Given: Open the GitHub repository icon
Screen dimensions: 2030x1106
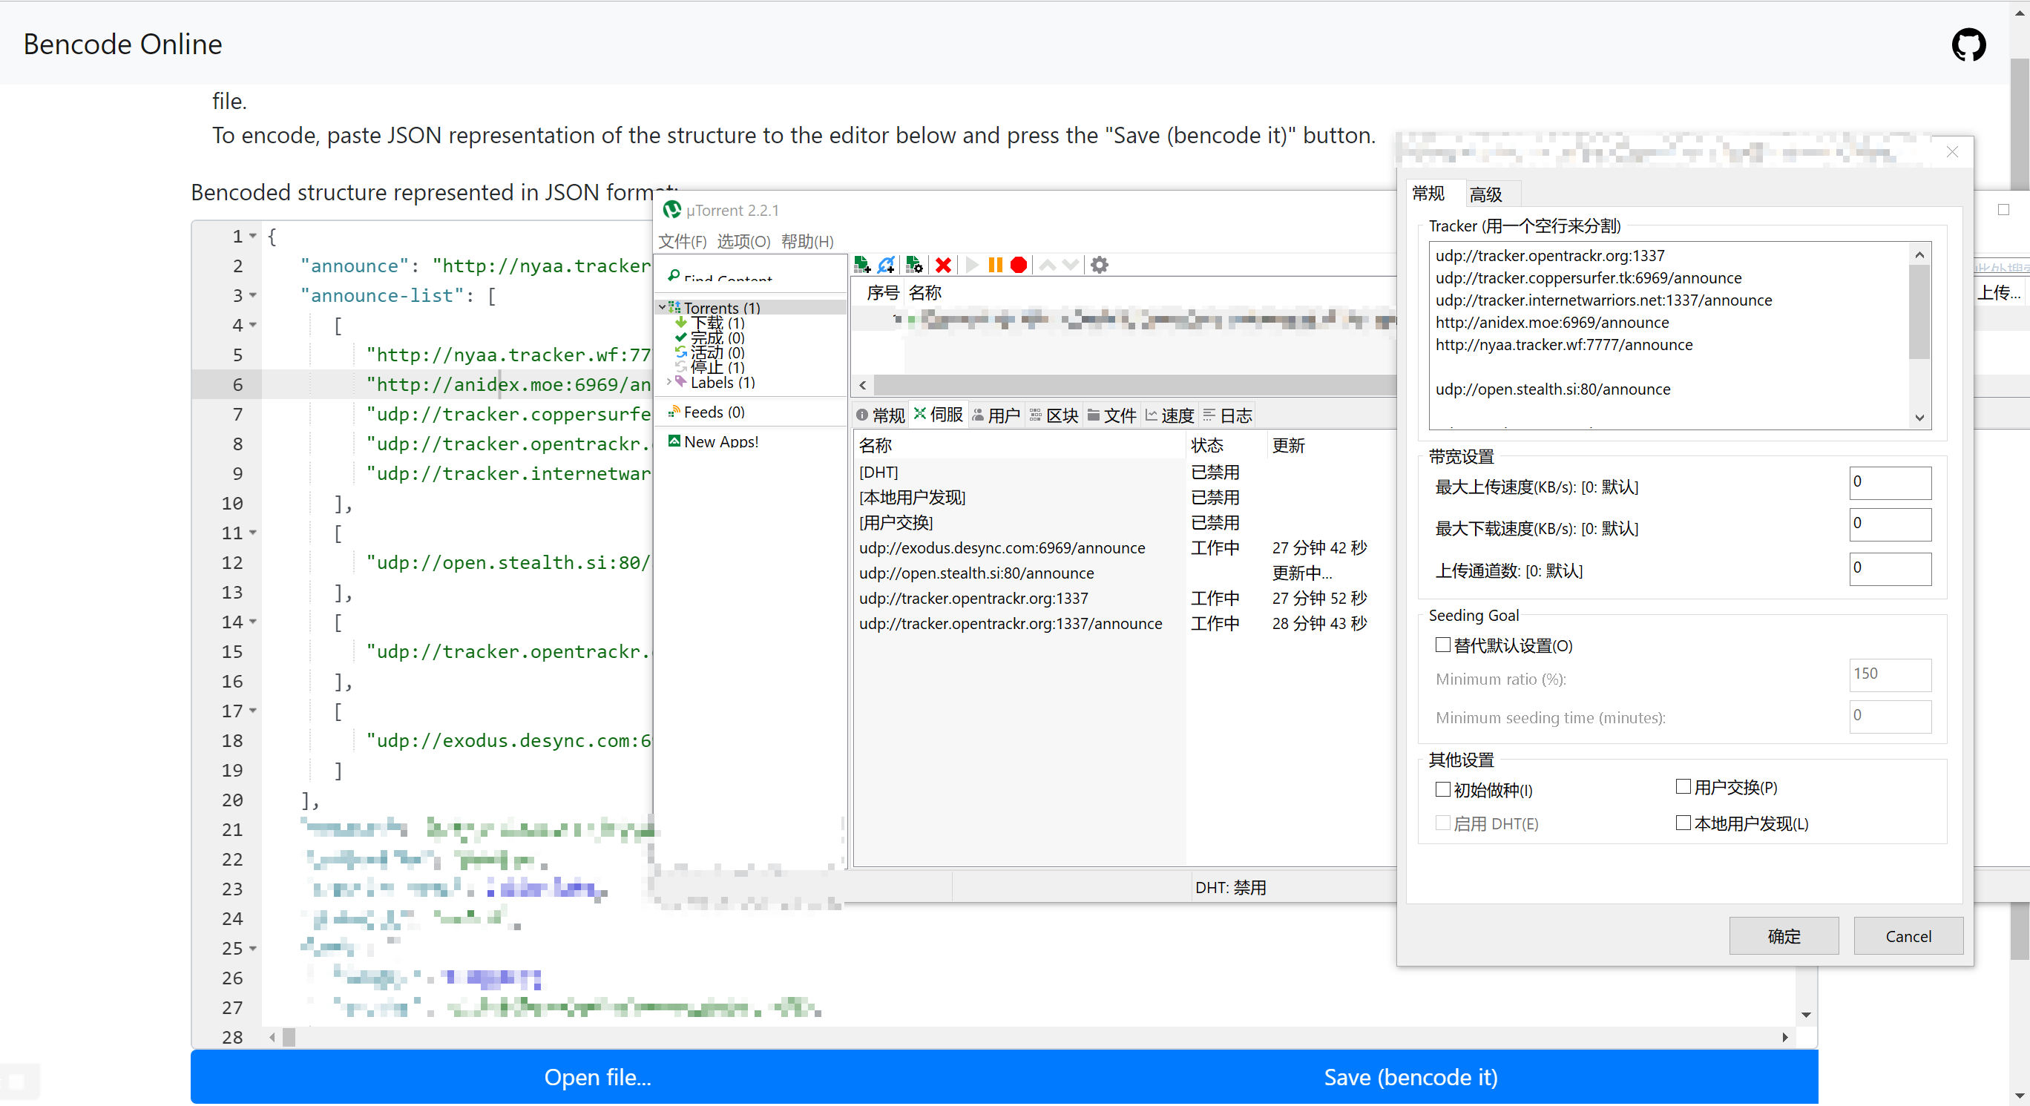Looking at the screenshot, I should coord(1968,44).
